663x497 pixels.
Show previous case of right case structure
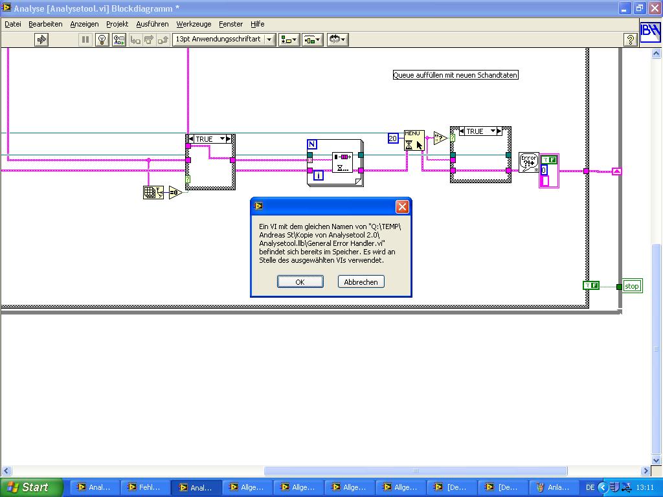(462, 131)
